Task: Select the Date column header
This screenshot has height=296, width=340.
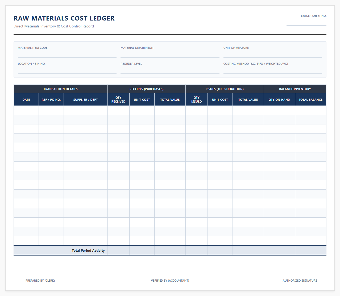Action: [x=26, y=100]
